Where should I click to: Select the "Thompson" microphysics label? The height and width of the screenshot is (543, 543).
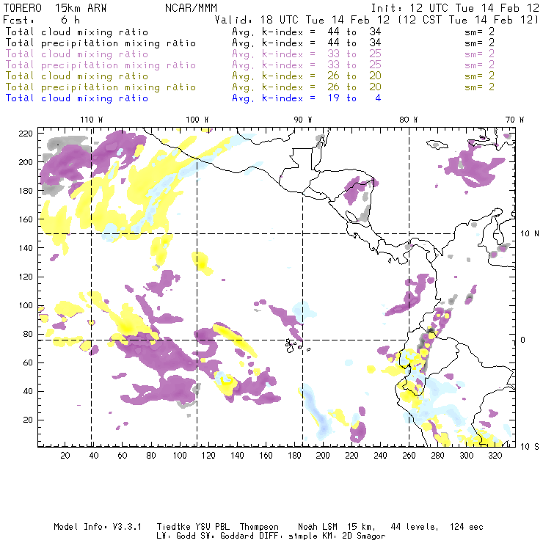(259, 527)
